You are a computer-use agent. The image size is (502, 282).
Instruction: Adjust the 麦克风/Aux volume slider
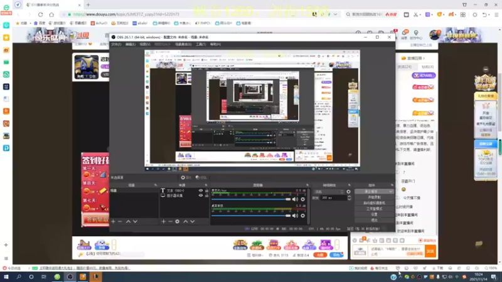coord(251,199)
